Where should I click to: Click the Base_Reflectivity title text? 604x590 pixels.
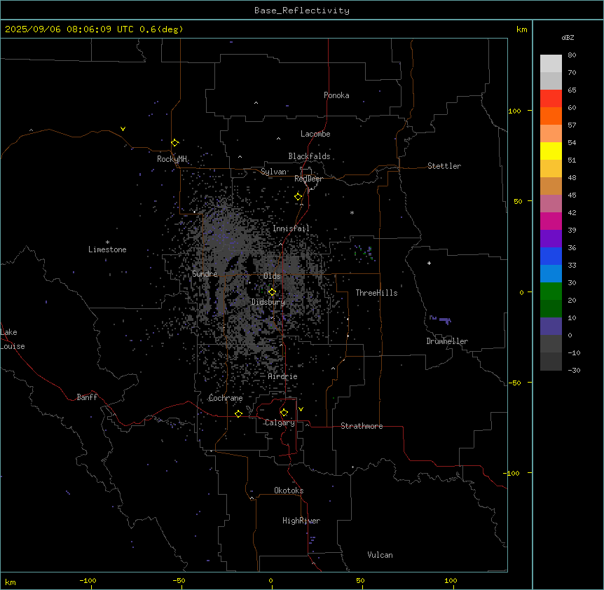coord(302,11)
